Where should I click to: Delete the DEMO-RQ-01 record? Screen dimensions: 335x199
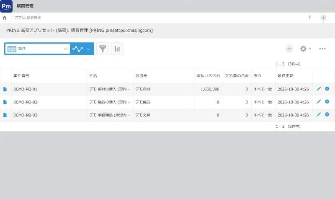(x=327, y=88)
